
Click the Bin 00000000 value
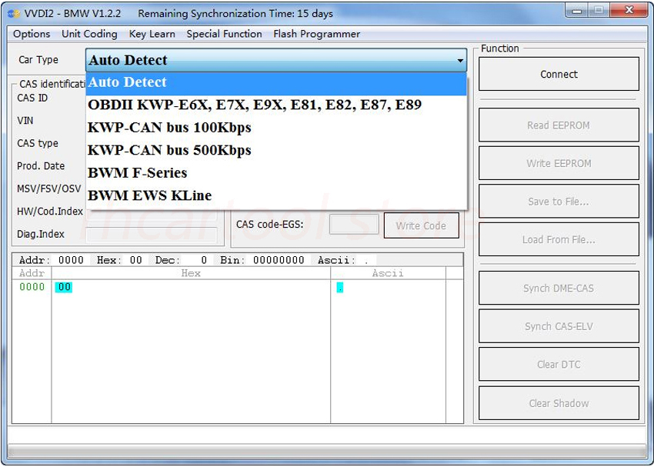tap(279, 260)
